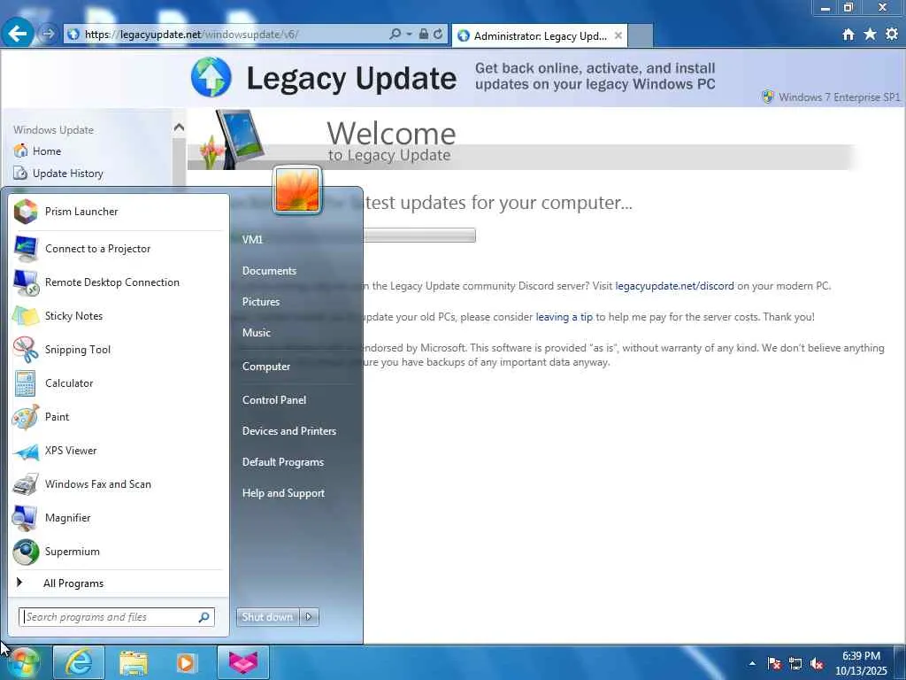This screenshot has width=906, height=680.
Task: Launch Calculator from Start menu
Action: click(118, 382)
